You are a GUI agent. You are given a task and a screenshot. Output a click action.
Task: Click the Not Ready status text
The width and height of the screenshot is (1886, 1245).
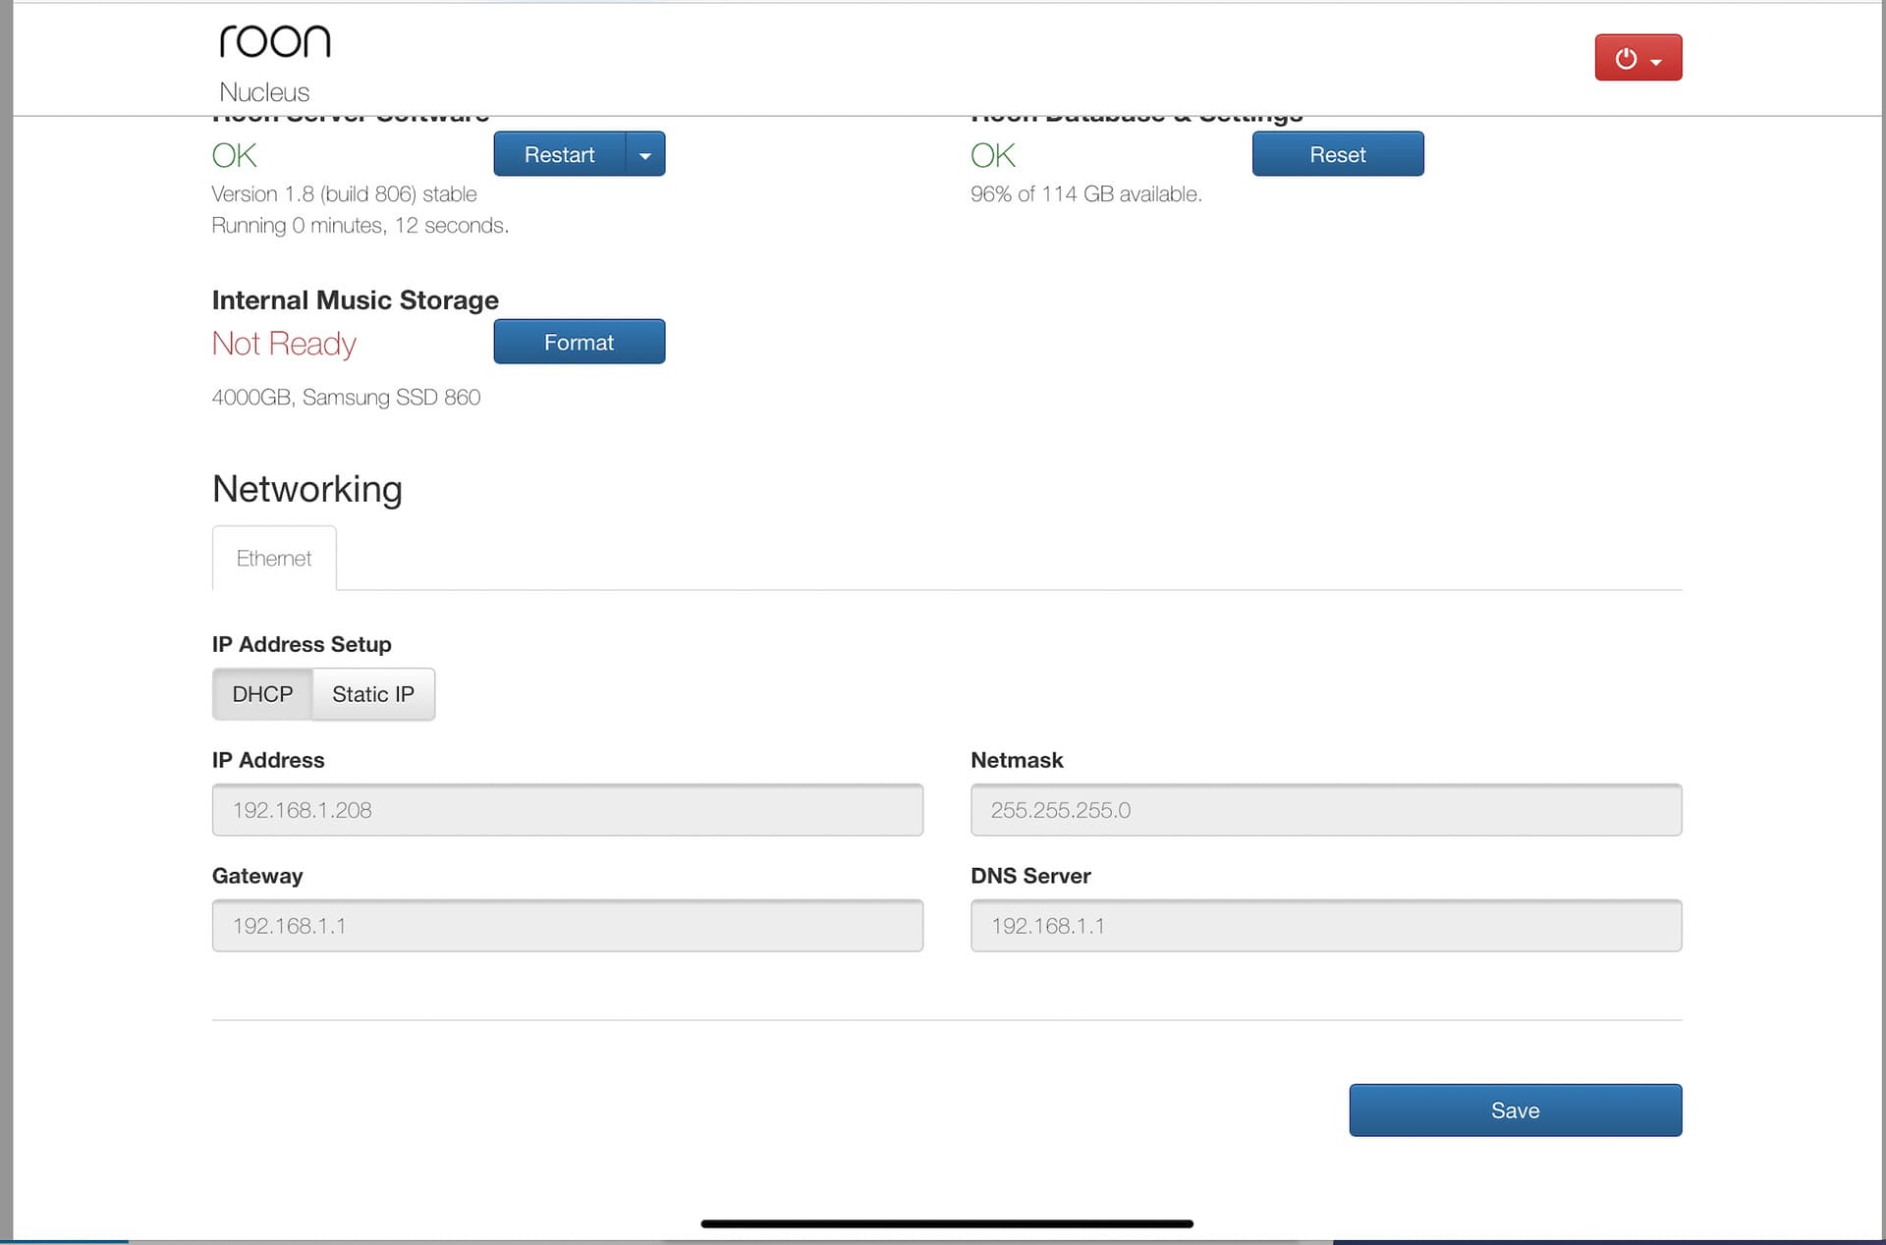(284, 344)
